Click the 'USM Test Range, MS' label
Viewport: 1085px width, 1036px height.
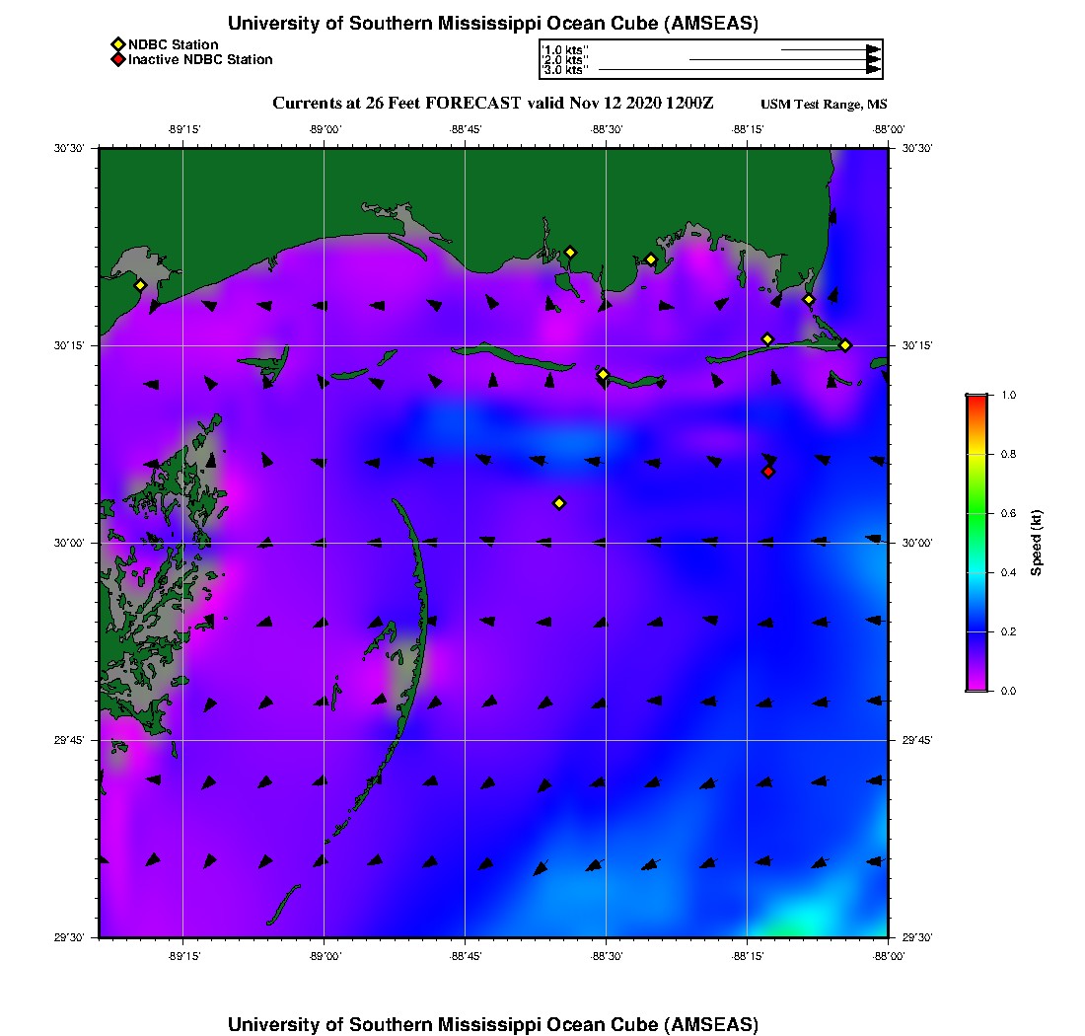pos(824,105)
